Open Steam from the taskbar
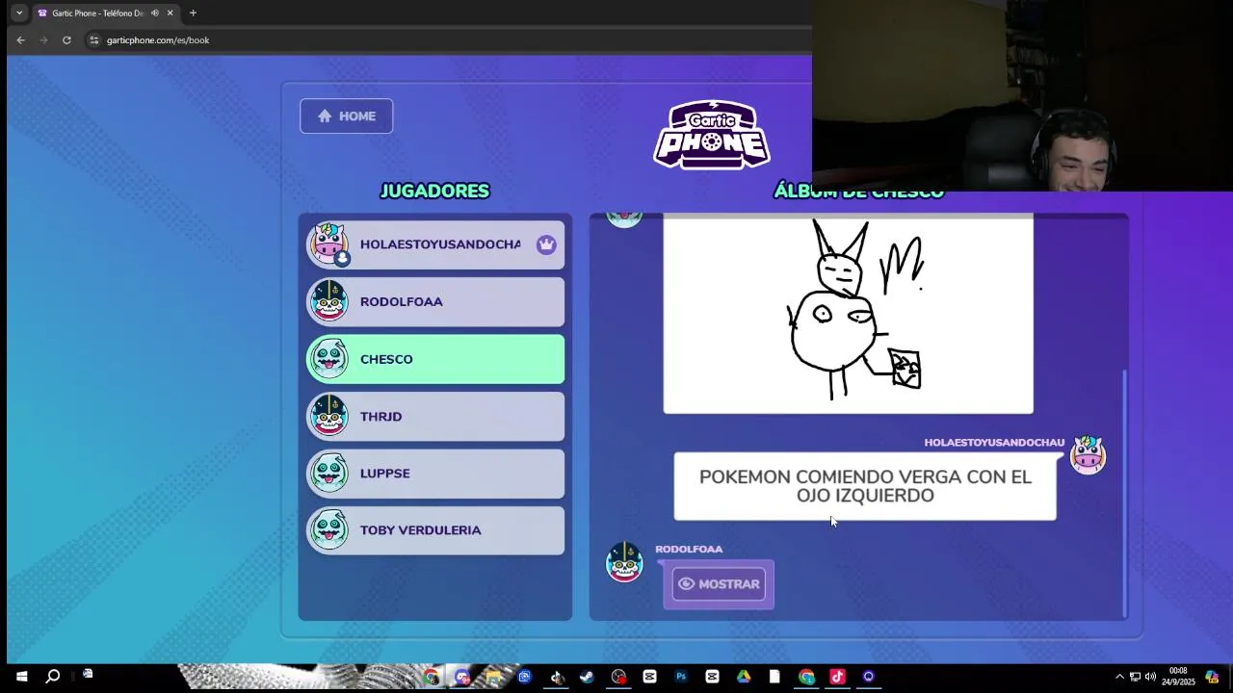 point(587,677)
